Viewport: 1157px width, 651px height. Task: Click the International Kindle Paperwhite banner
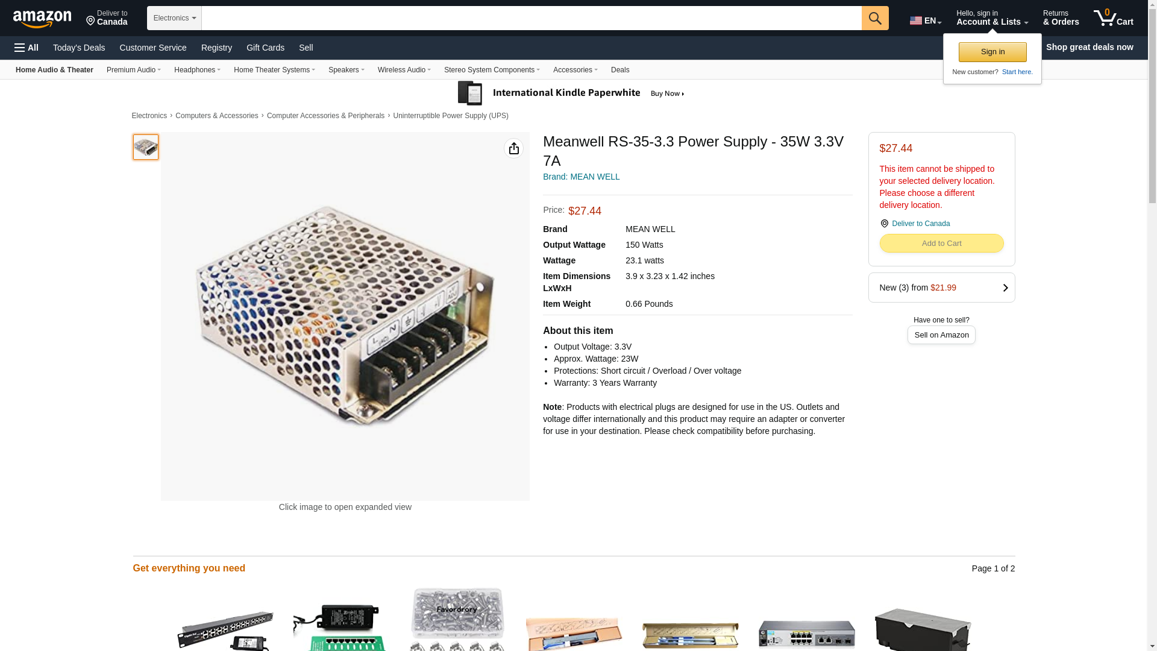pyautogui.click(x=571, y=93)
